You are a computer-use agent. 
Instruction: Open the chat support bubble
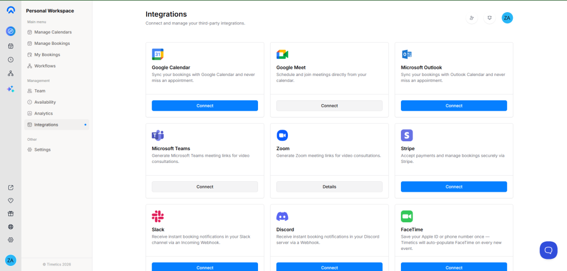pos(548,250)
